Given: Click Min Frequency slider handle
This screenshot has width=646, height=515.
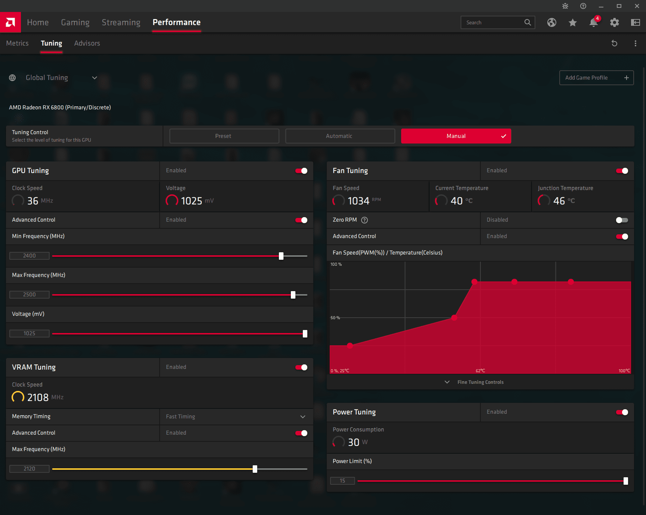Looking at the screenshot, I should pyautogui.click(x=281, y=256).
